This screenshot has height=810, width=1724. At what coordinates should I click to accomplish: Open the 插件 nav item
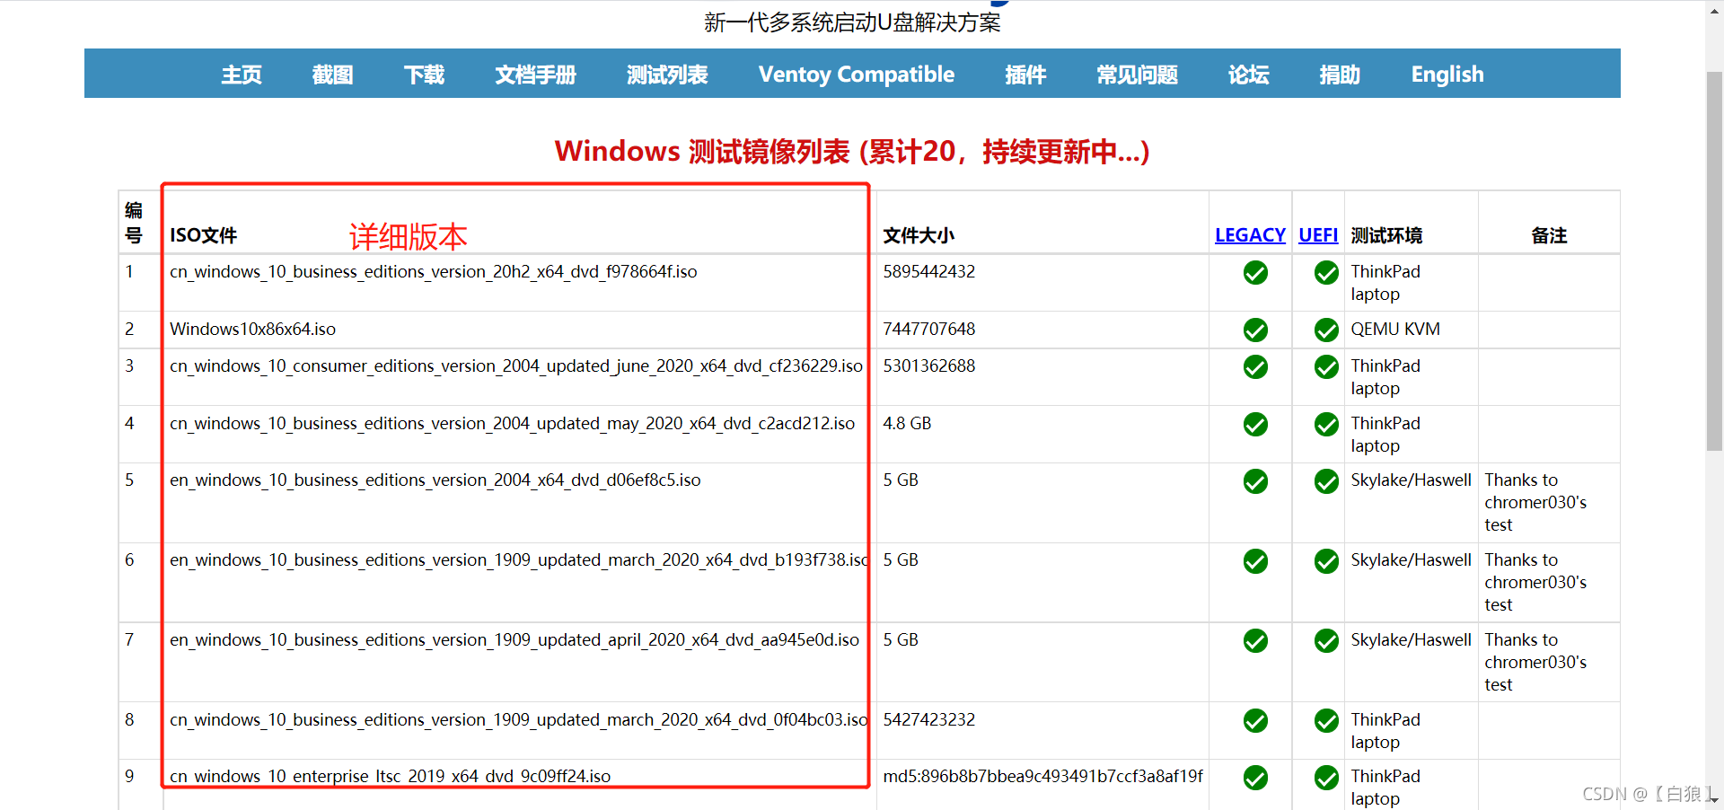[1025, 75]
